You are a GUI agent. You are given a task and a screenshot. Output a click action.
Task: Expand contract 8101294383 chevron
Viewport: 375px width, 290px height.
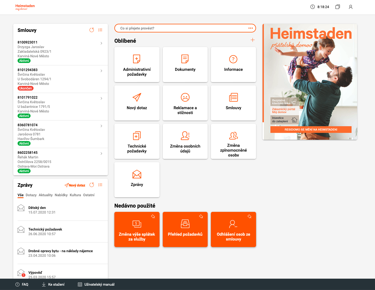tap(101, 71)
